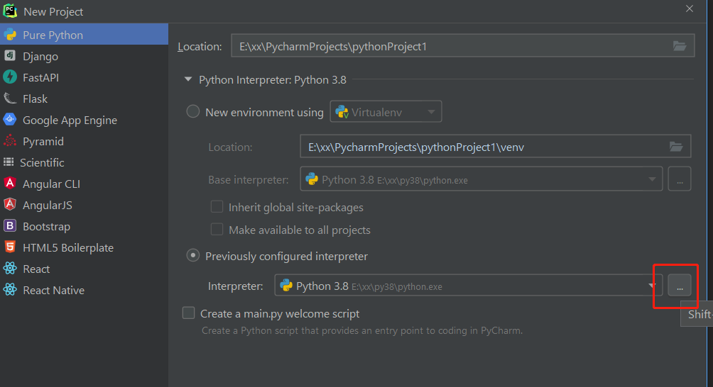Open the Virtualenv environment type dropdown
This screenshot has height=387, width=713.
click(x=386, y=112)
